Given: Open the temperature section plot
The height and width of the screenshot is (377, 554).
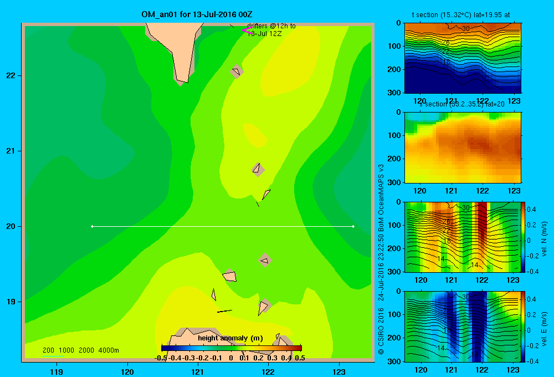Looking at the screenshot, I should tap(463, 58).
